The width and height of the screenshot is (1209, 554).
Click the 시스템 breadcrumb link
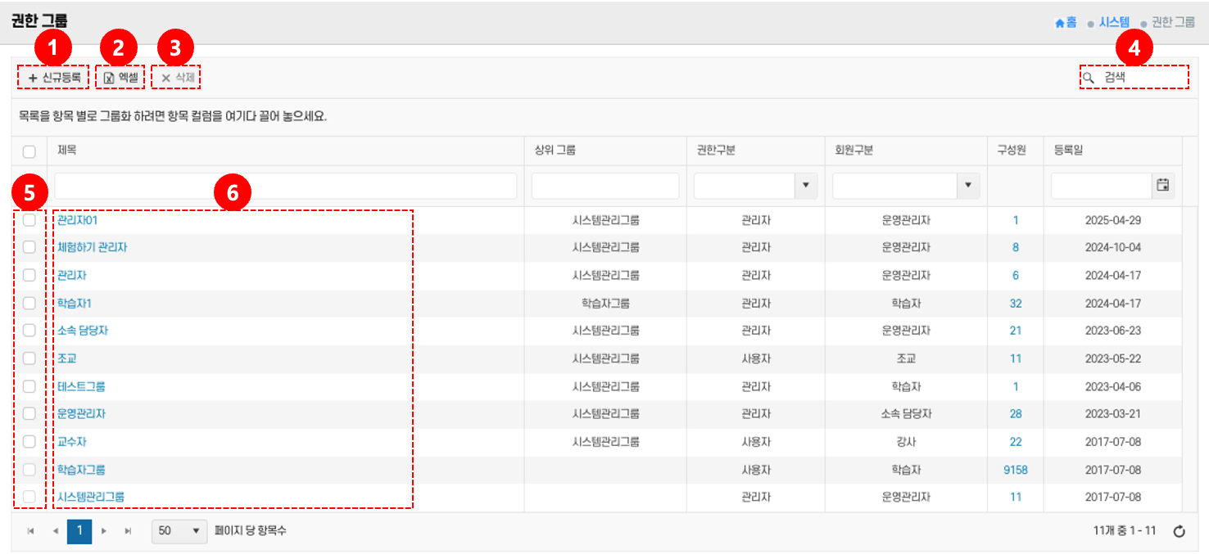point(1114,22)
